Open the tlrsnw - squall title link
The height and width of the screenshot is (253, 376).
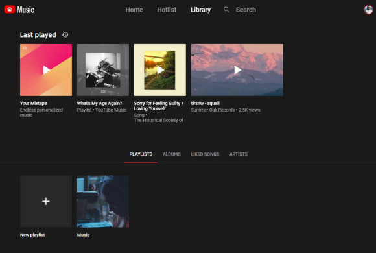206,103
